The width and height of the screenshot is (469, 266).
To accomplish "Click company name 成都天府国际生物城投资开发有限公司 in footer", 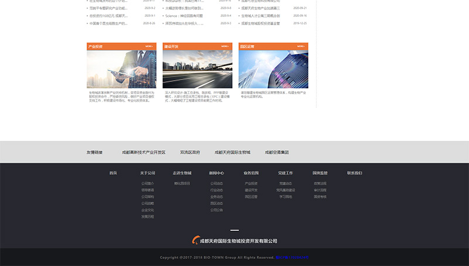I will coord(239,241).
